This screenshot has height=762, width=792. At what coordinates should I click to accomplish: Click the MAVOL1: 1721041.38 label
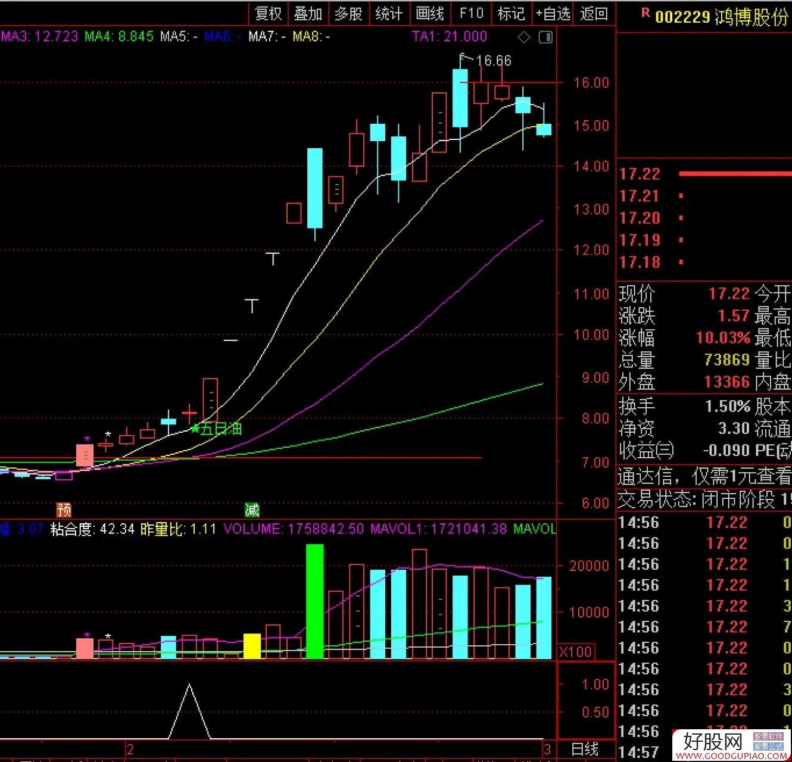pos(438,529)
